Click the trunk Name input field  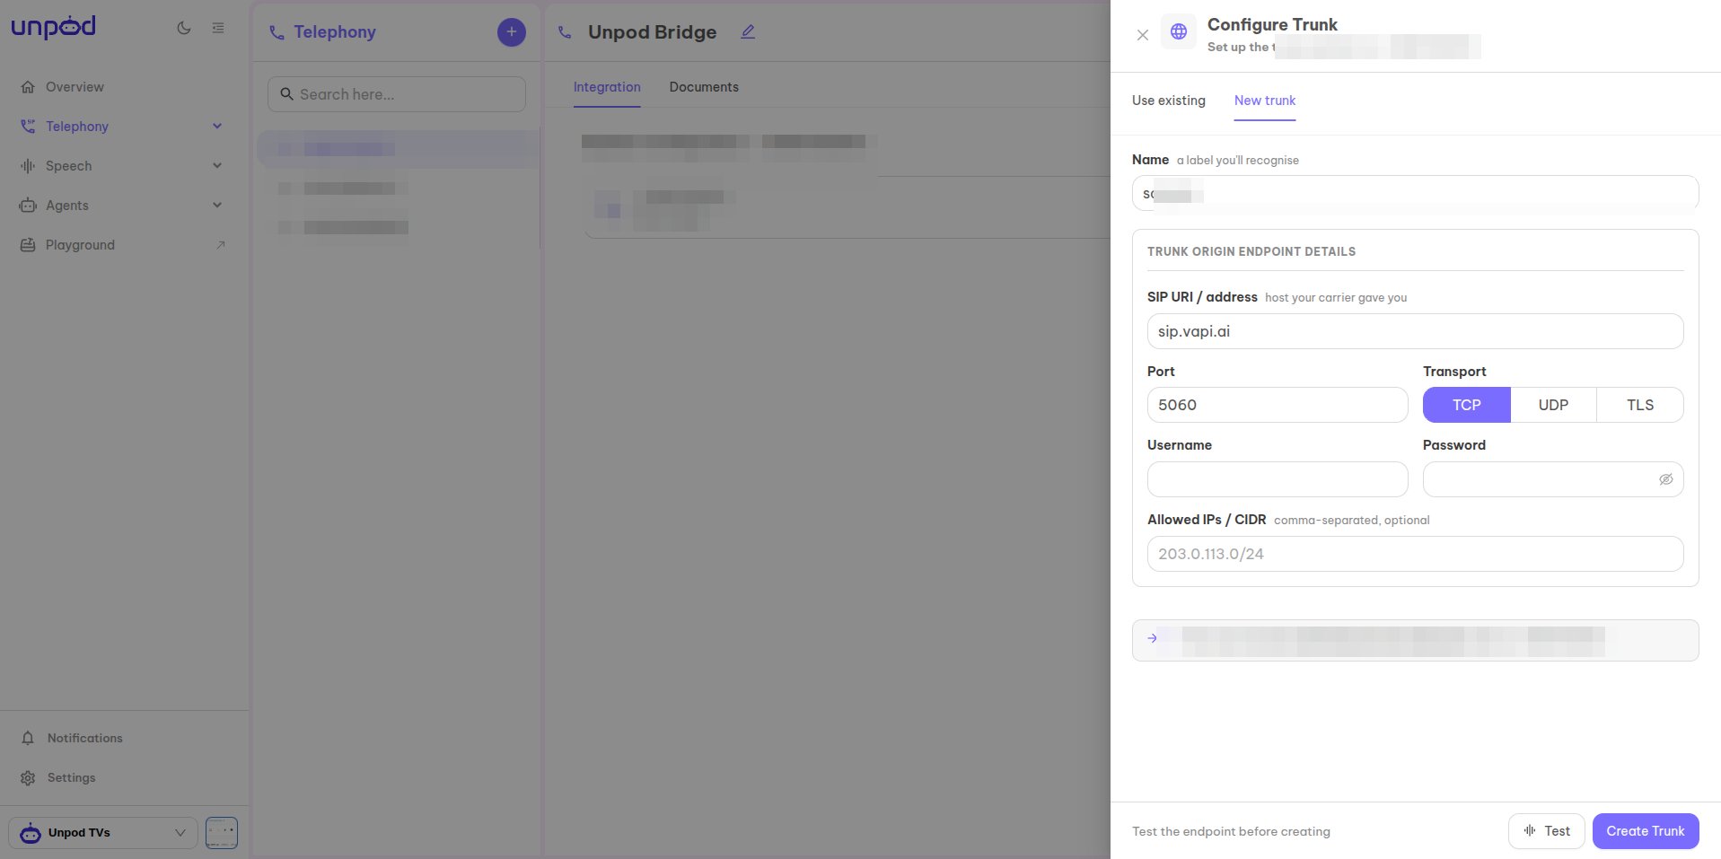[1416, 193]
